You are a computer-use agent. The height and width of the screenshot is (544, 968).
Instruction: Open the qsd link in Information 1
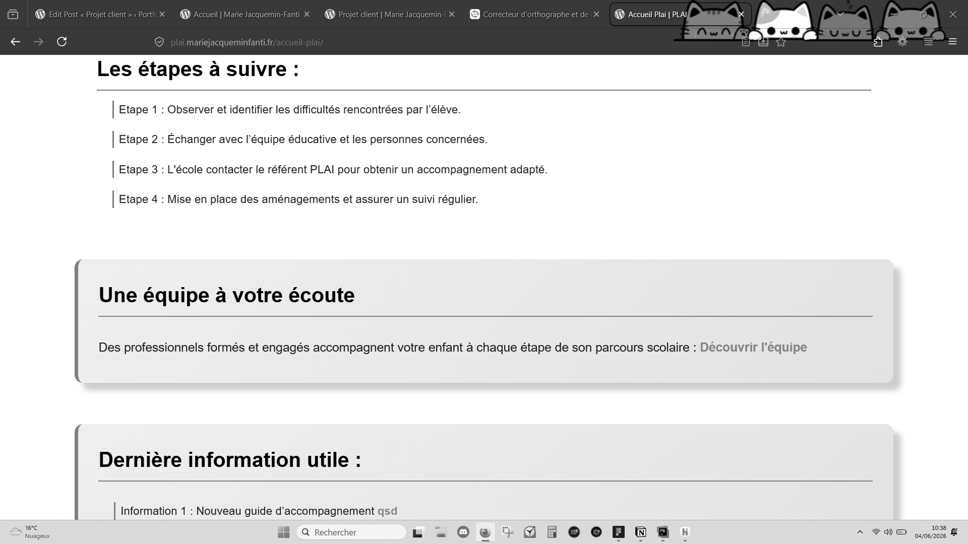387,511
